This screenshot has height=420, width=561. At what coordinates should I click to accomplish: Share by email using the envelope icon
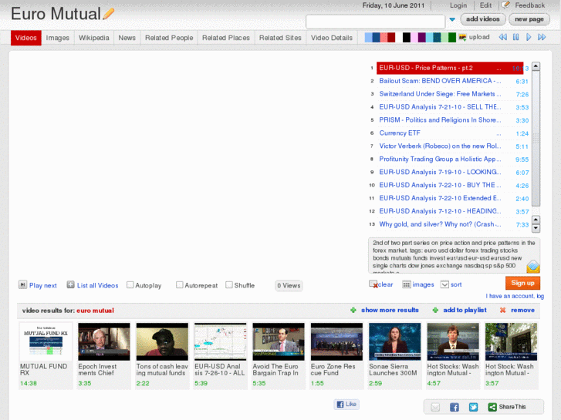tap(435, 407)
